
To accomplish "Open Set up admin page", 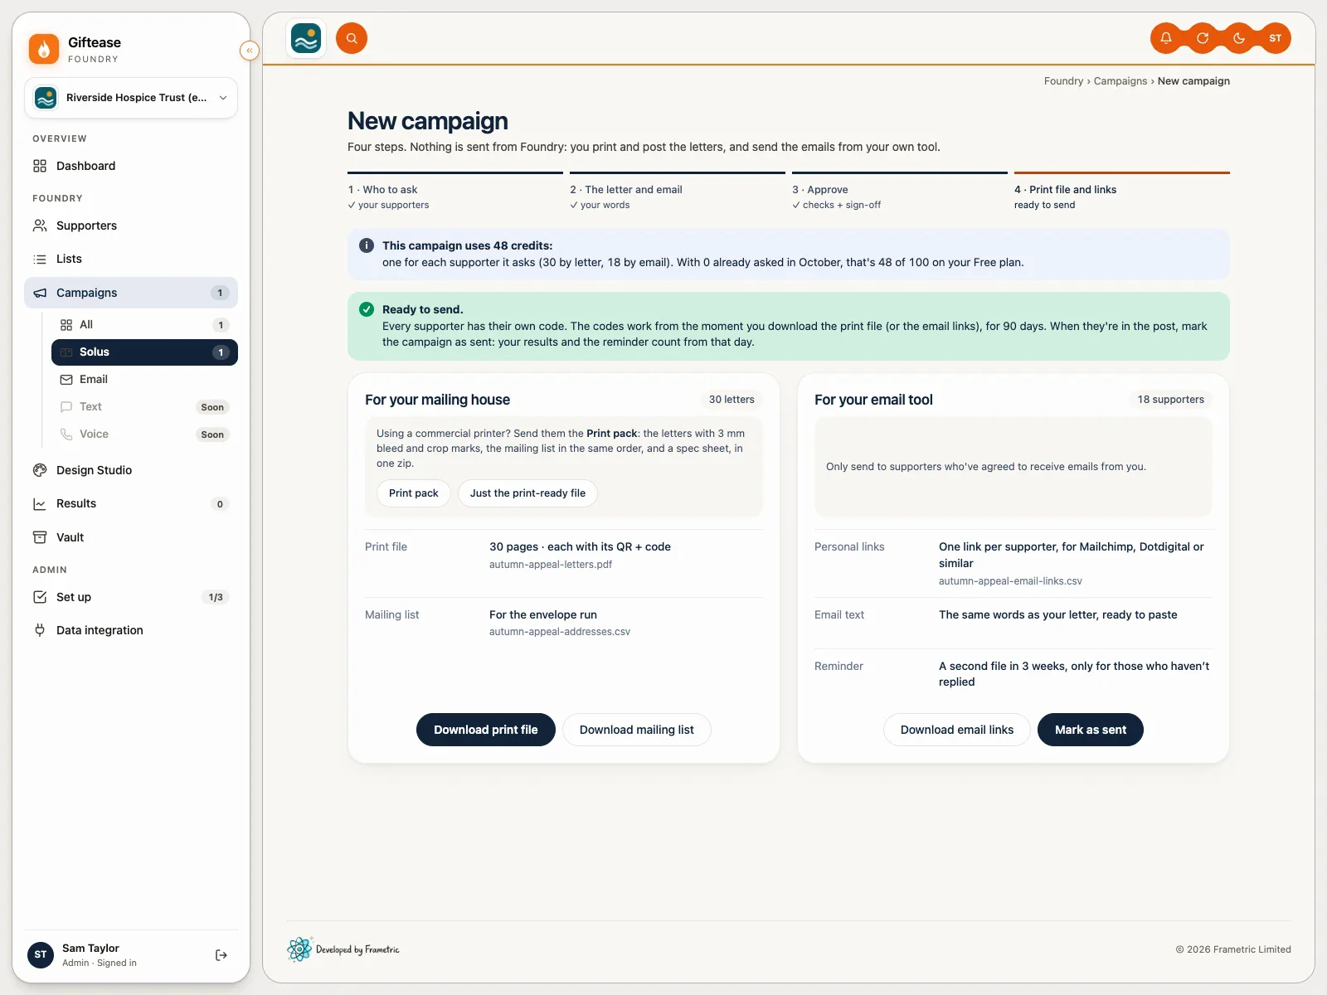I will click(x=131, y=597).
